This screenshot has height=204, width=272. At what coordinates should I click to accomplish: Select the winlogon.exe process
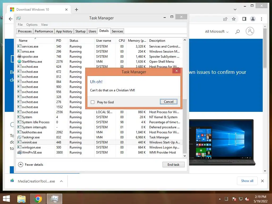100,147
